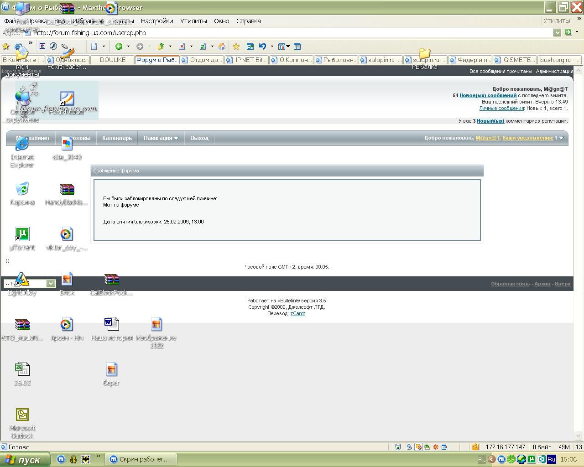This screenshot has height=467, width=584.
Task: Open the forum language select box at bottom-left
Action: tap(30, 284)
